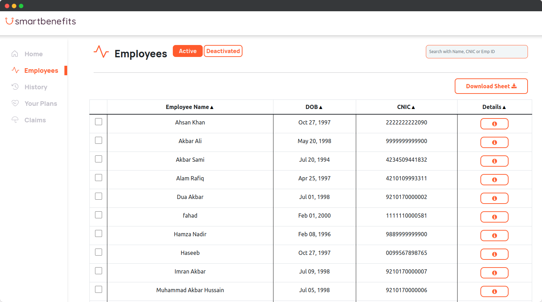542x302 pixels.
Task: Tick the checkbox for Muhammad Akbar Hussain
Action: (x=99, y=289)
